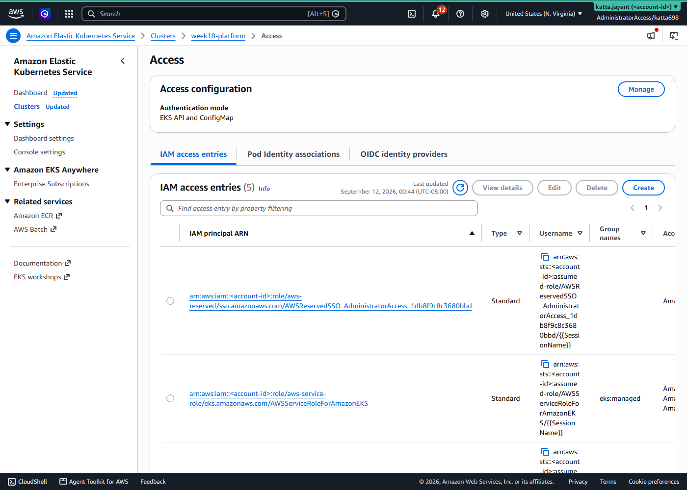This screenshot has height=490, width=687.
Task: Collapse the Related services section
Action: tap(7, 201)
